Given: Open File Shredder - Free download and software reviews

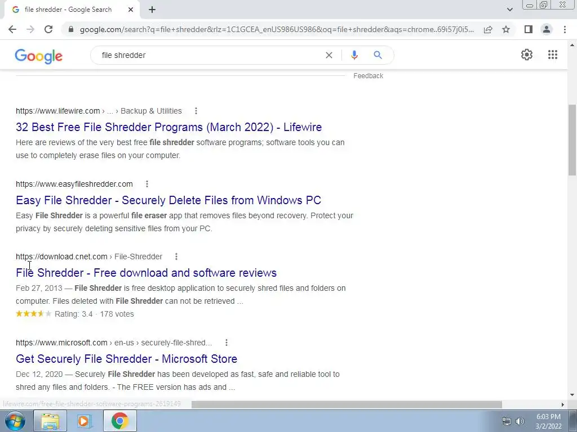Looking at the screenshot, I should pyautogui.click(x=146, y=273).
